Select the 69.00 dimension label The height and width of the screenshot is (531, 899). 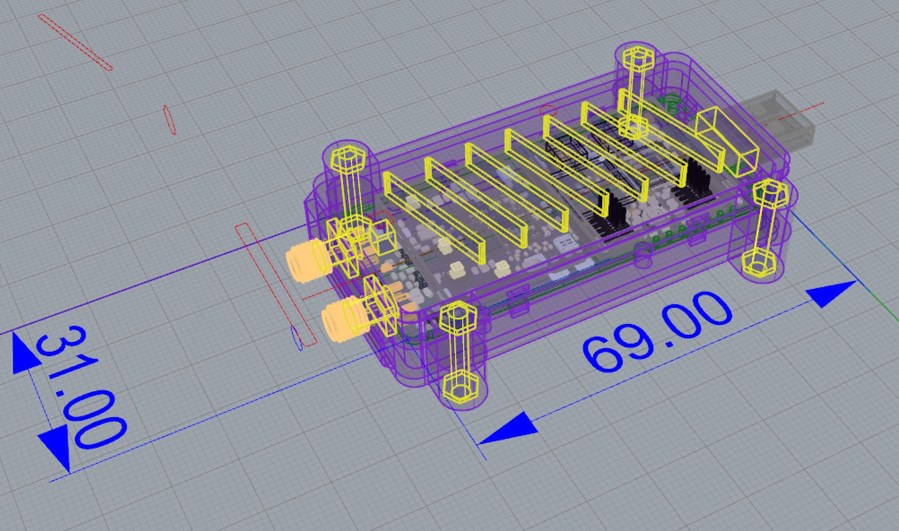coord(658,332)
